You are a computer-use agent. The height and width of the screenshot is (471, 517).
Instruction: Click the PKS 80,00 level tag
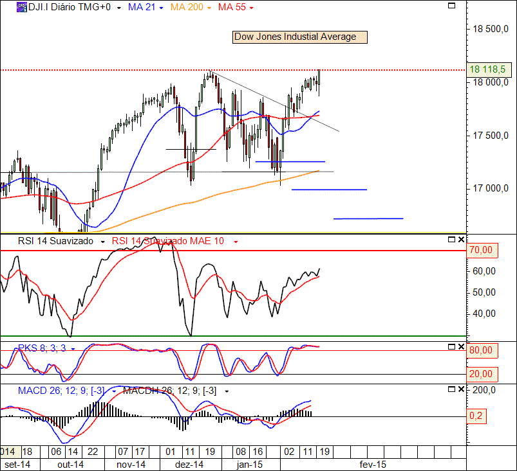click(x=482, y=350)
